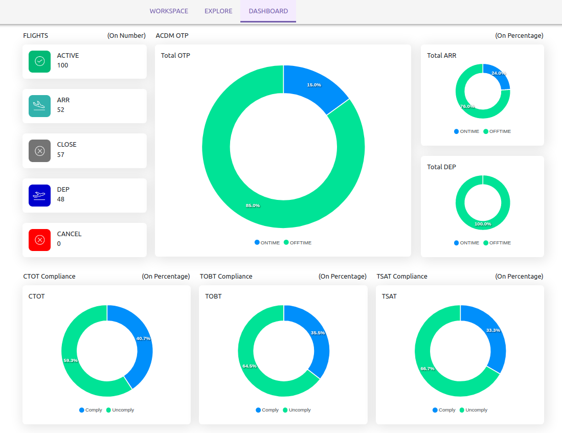Switch to the WORKSPACE tab
This screenshot has height=433, width=562.
169,11
